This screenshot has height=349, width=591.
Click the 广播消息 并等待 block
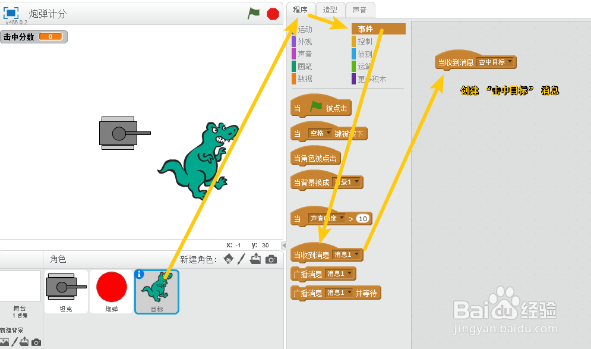(336, 293)
